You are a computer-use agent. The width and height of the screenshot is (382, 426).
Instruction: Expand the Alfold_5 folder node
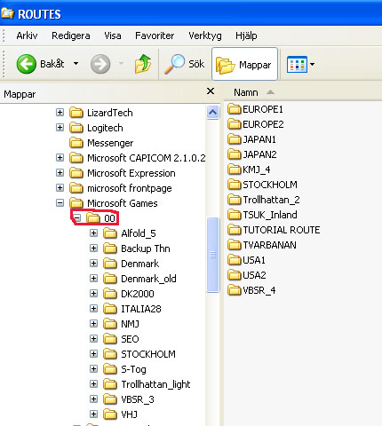coord(93,233)
